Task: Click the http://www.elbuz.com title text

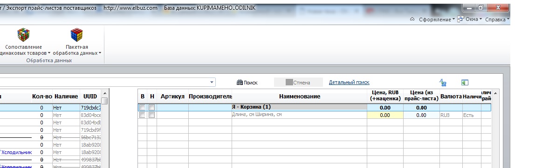Action: point(130,8)
